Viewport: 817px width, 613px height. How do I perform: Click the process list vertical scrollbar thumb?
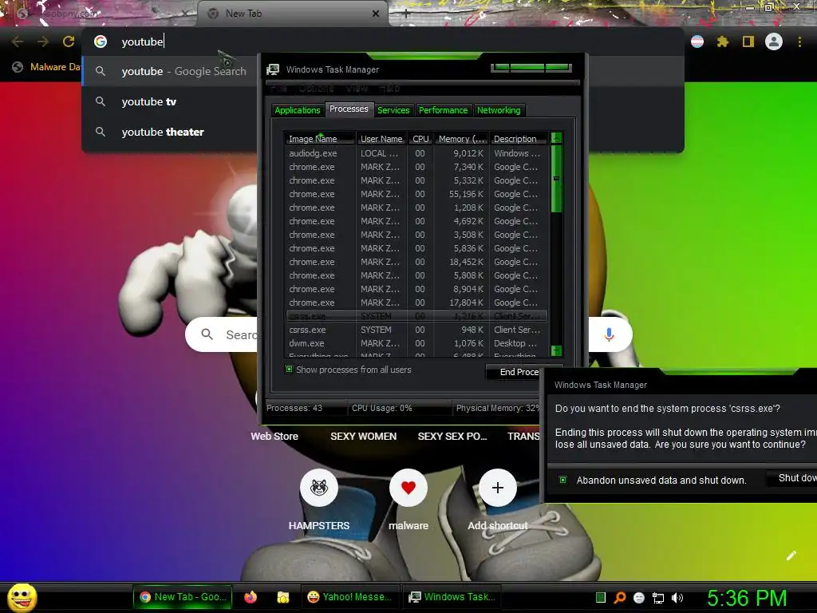click(x=556, y=179)
